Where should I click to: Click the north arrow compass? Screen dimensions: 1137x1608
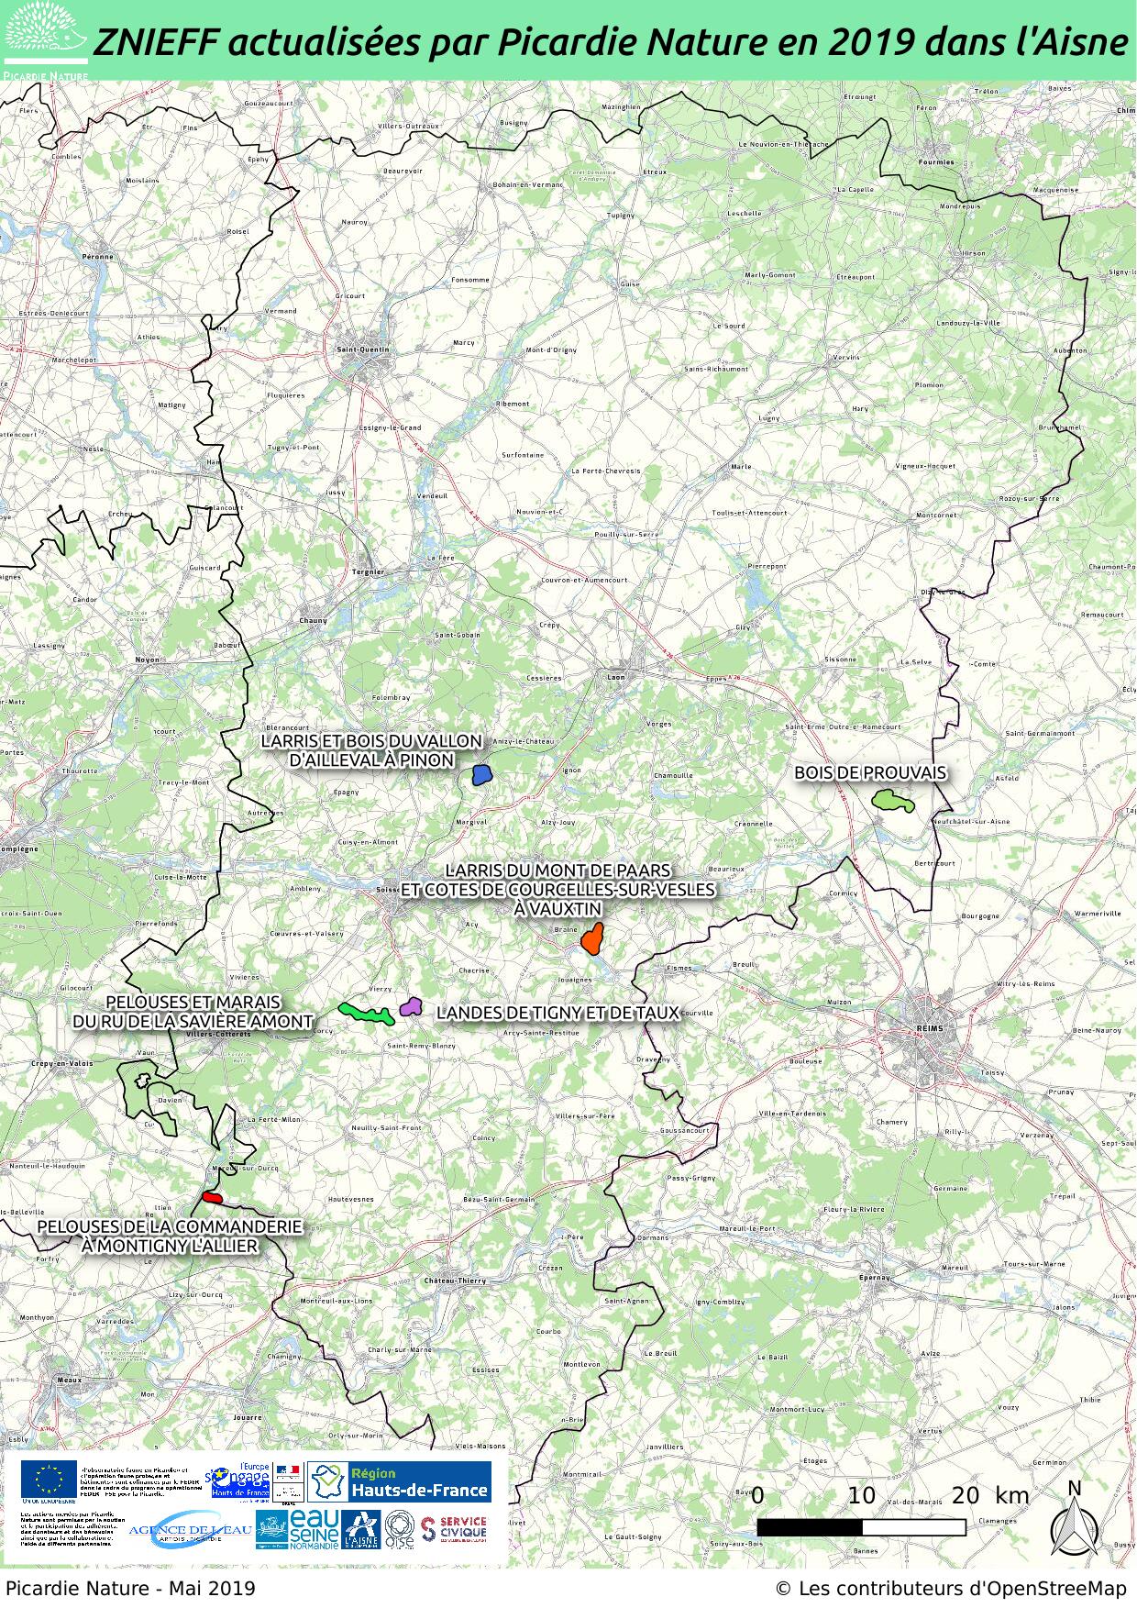point(1075,1517)
